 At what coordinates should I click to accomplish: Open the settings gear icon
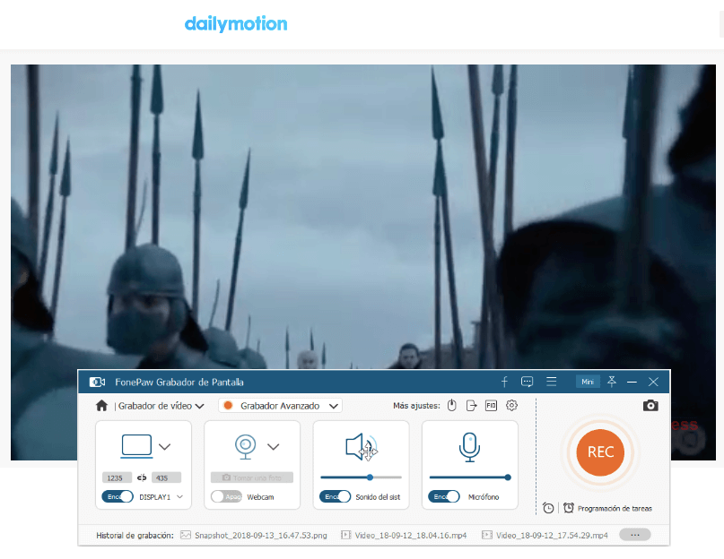[x=511, y=406]
